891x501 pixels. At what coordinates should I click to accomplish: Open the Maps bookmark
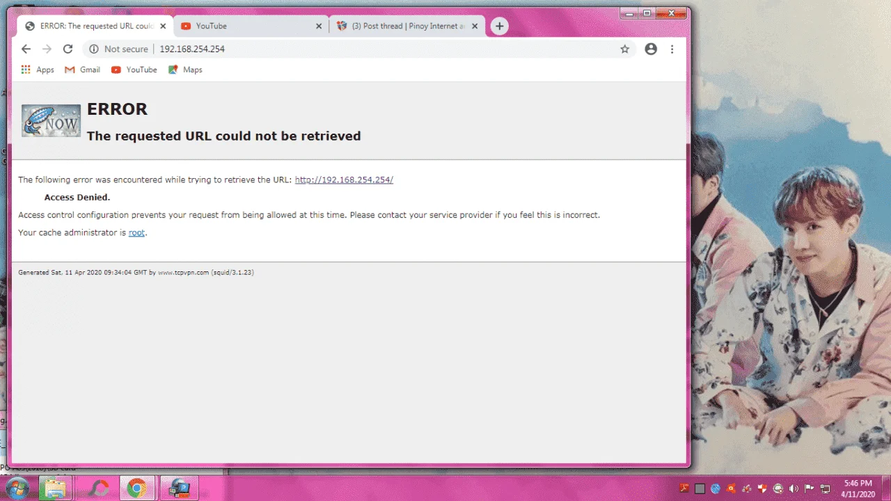click(185, 70)
